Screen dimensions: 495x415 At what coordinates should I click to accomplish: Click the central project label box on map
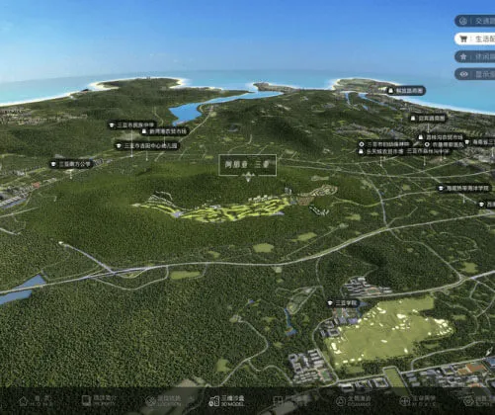click(247, 165)
